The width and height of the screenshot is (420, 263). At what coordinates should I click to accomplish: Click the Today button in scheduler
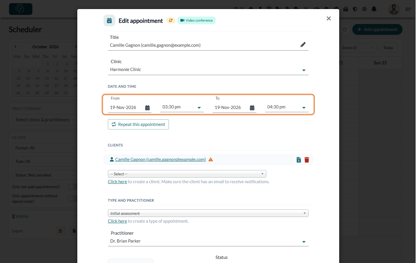pyautogui.click(x=388, y=48)
